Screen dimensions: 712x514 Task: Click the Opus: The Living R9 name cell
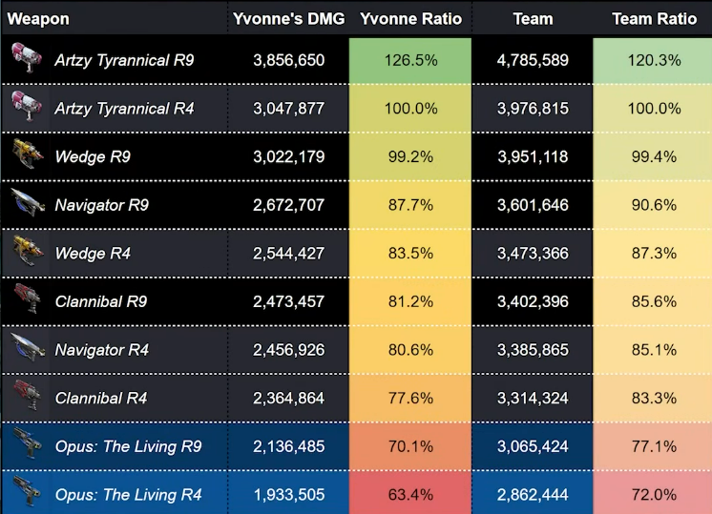[x=129, y=447]
